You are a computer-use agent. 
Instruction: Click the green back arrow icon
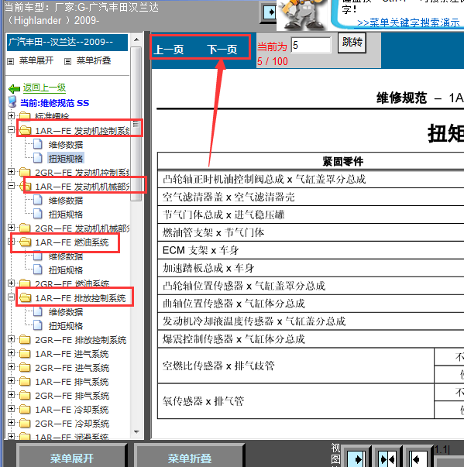[x=14, y=88]
